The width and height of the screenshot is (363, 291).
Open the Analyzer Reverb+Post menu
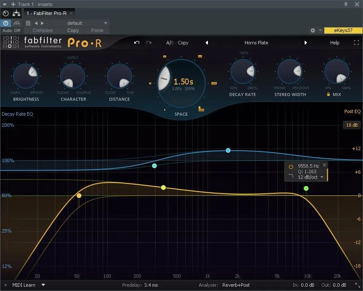pyautogui.click(x=236, y=285)
